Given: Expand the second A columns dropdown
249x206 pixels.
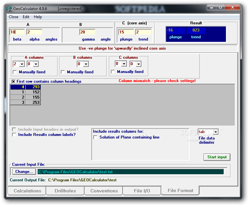Looking at the screenshot, I should tap(36, 64).
